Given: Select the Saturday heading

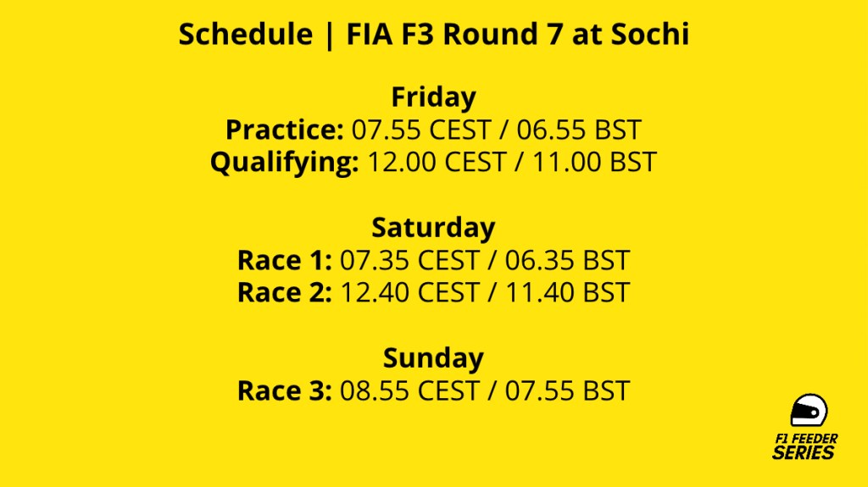Looking at the screenshot, I should [x=433, y=228].
